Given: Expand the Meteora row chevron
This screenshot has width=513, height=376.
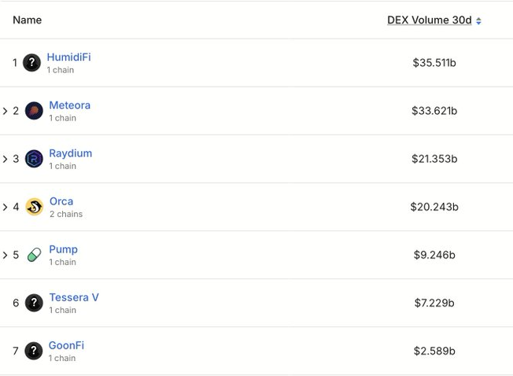Looking at the screenshot, I should (6, 111).
